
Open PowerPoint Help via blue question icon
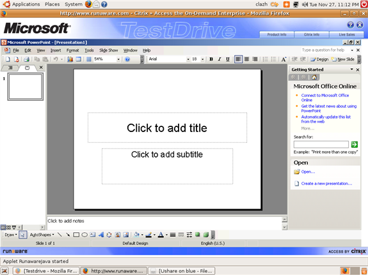coord(127,59)
